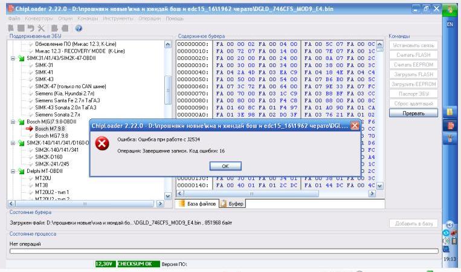
Task: Open the Файл menu
Action: click(11, 19)
